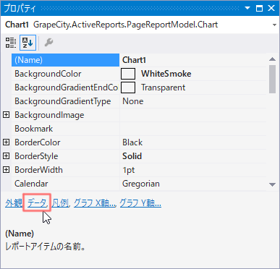
Task: Expand the BorderColor property
Action: click(6, 142)
